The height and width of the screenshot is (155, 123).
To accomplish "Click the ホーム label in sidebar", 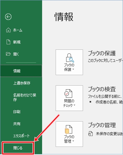I will coord(18,30).
